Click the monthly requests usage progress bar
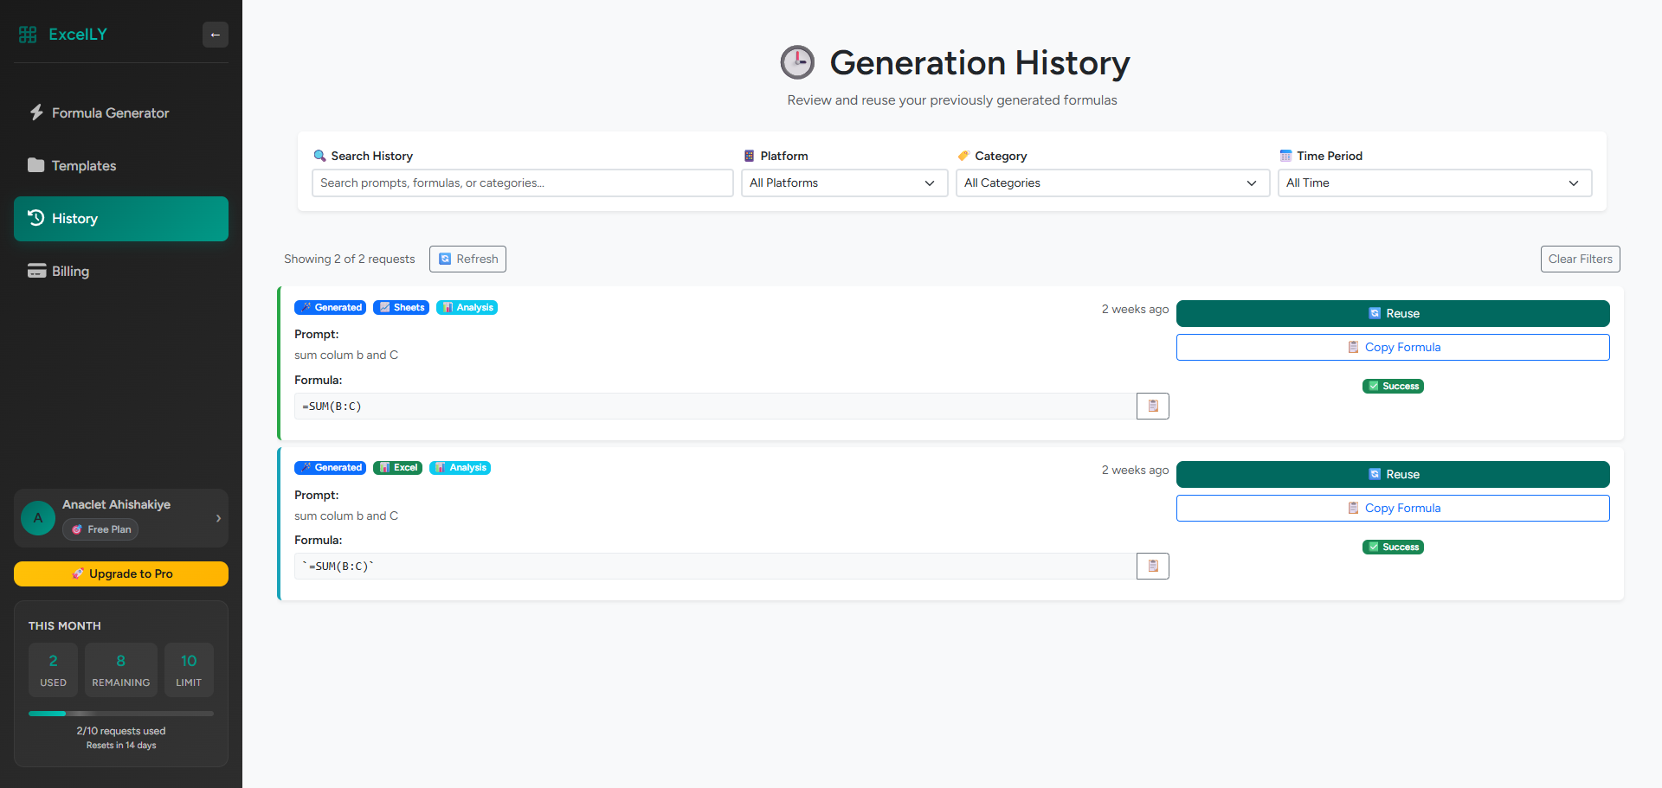Viewport: 1662px width, 788px height. click(120, 713)
